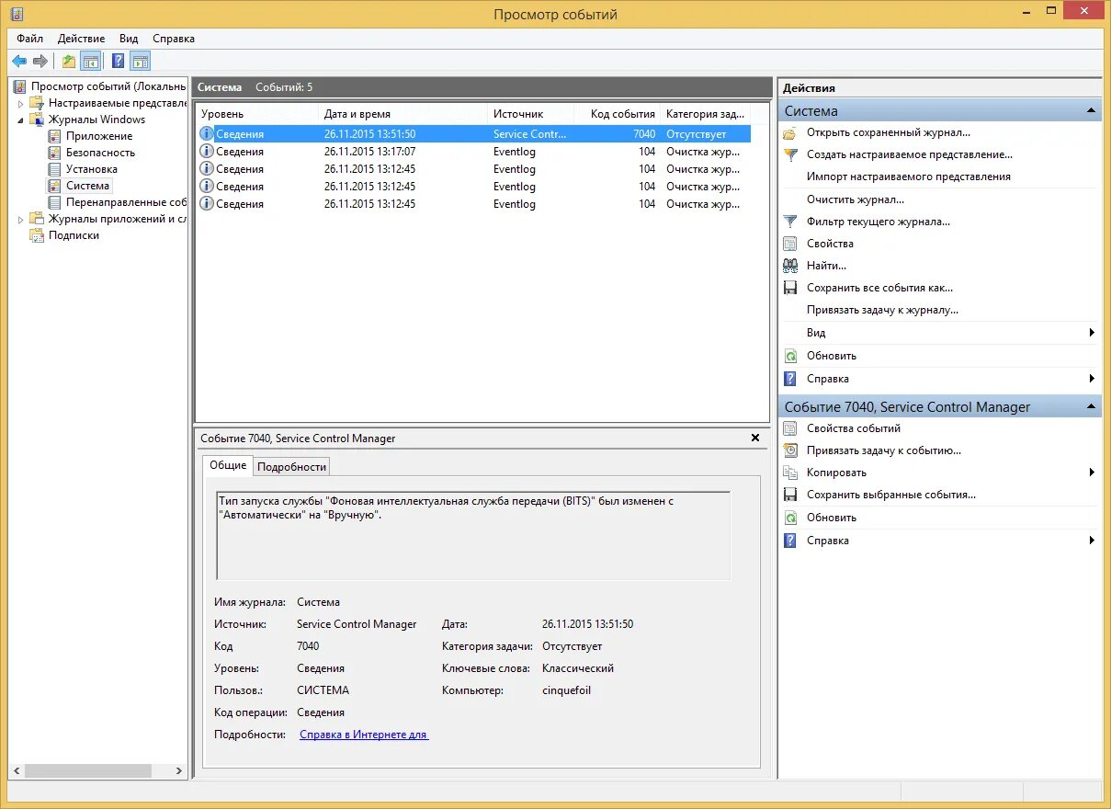This screenshot has height=809, width=1111.
Task: Sort by the Уровень column header
Action: click(256, 114)
